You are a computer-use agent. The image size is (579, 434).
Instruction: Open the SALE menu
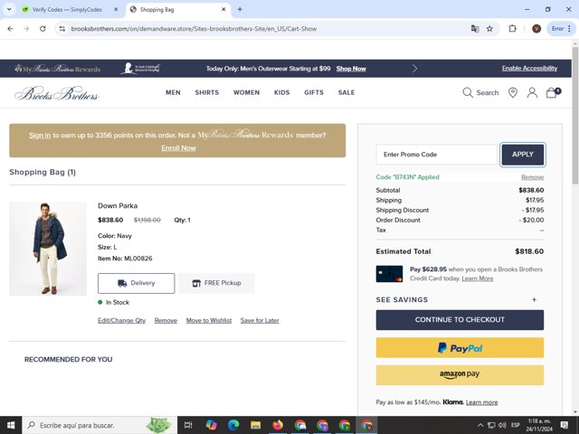[346, 92]
